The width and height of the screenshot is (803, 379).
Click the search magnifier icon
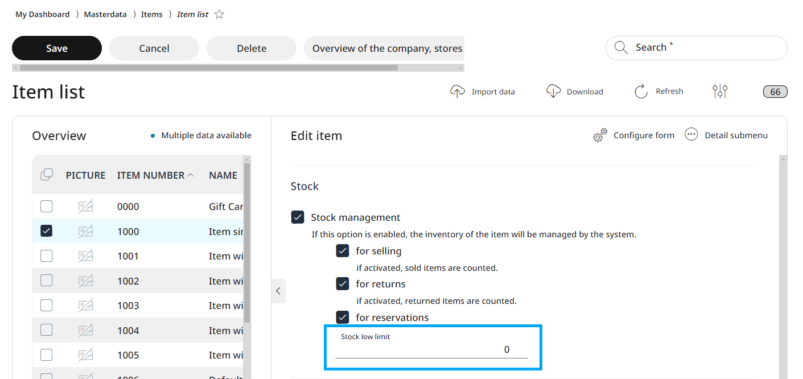[621, 48]
